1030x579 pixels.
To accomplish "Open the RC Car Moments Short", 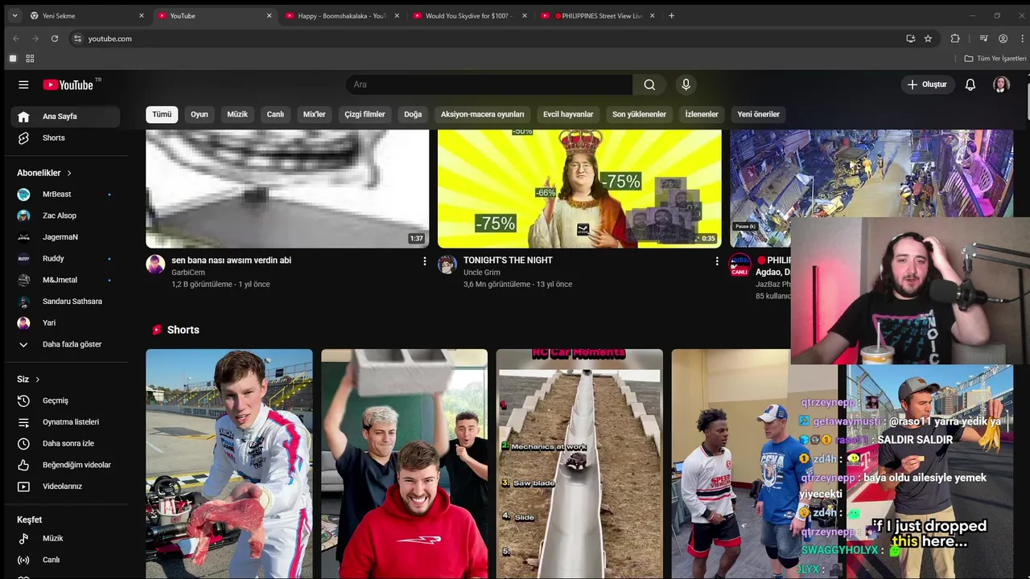I will tap(579, 464).
